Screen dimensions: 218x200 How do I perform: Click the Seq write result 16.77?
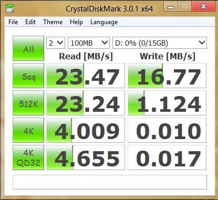click(x=167, y=76)
